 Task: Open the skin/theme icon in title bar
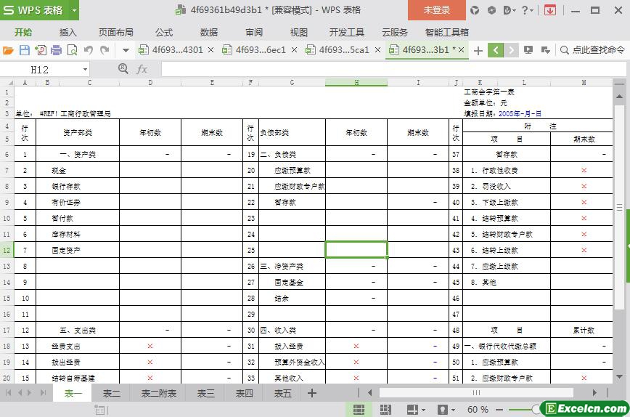coord(475,10)
